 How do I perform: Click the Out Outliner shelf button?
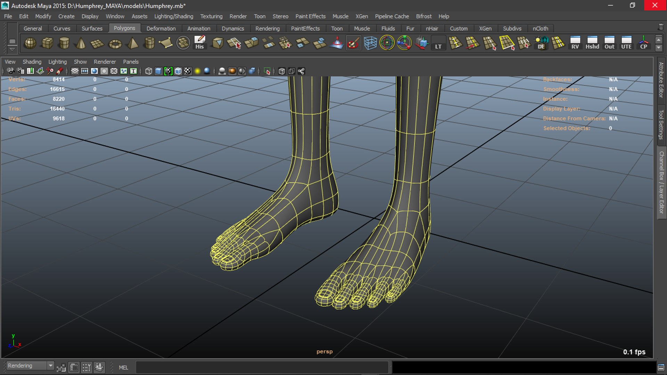[x=609, y=43]
